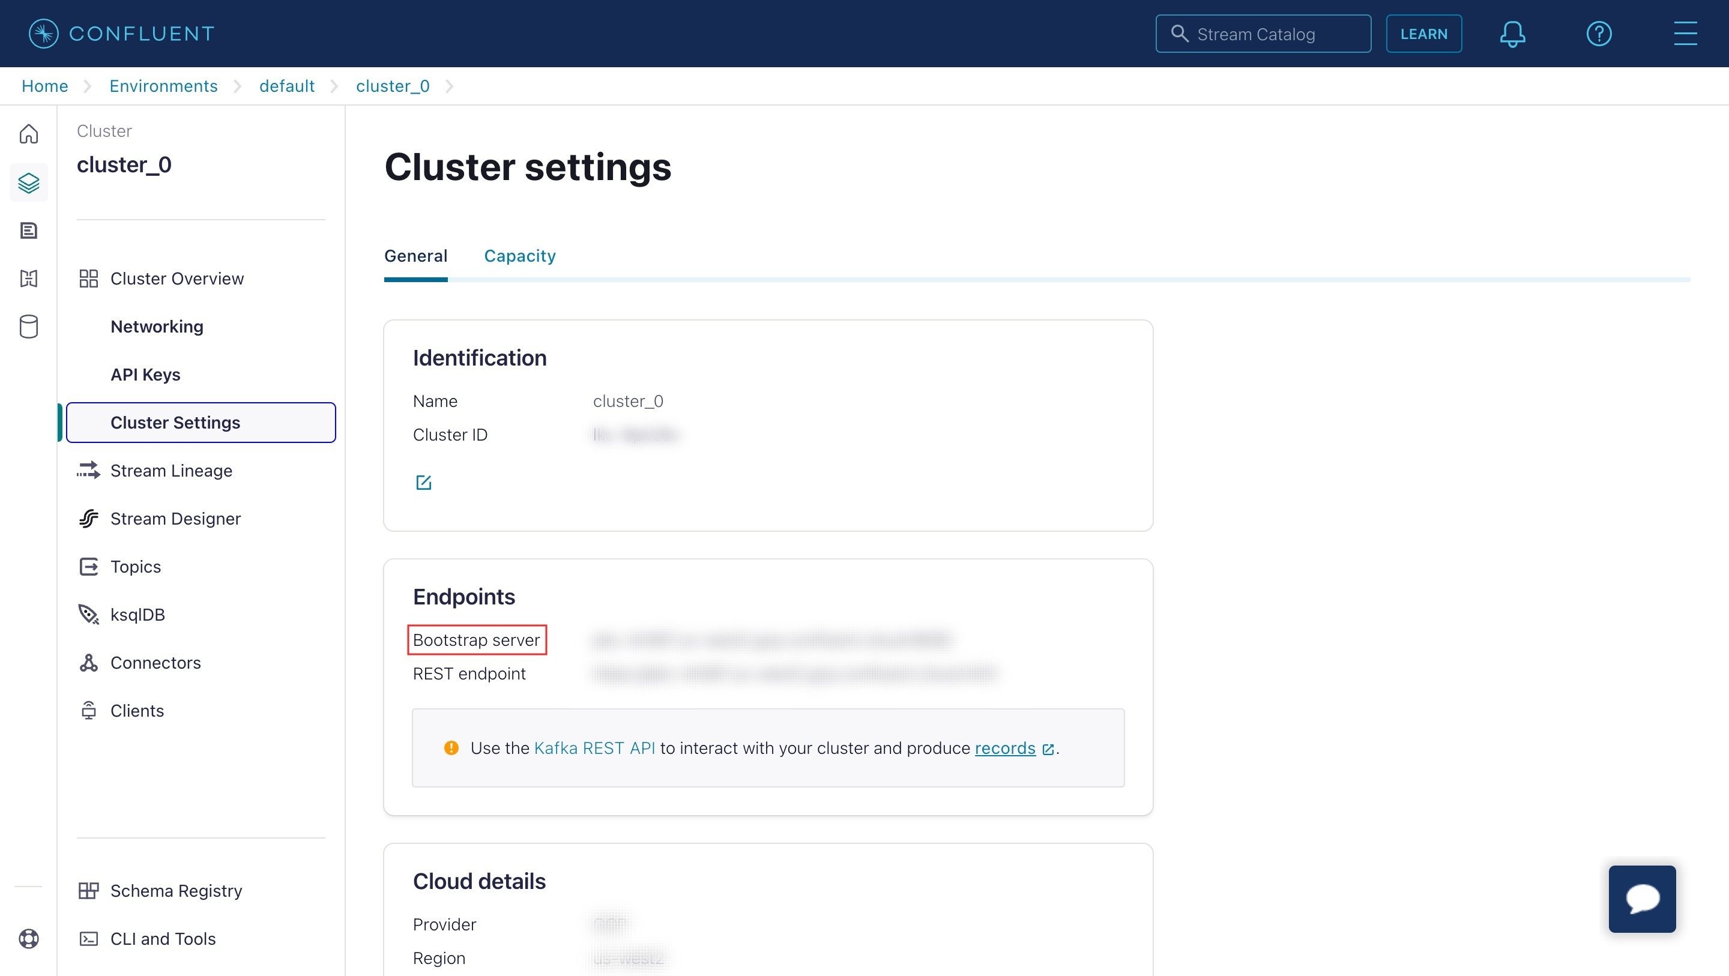Click the Confluent logo icon

pyautogui.click(x=44, y=34)
